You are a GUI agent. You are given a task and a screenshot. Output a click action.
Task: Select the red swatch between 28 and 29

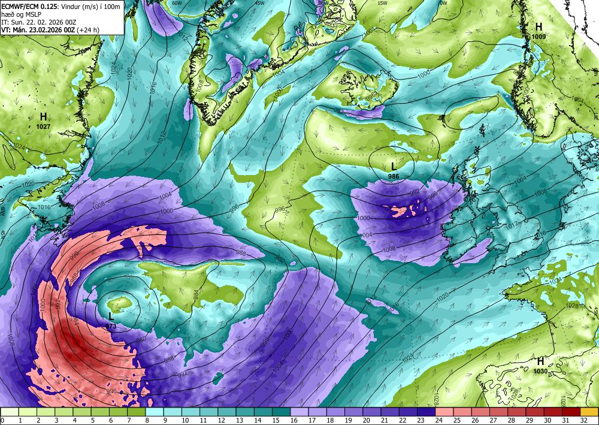[518, 412]
